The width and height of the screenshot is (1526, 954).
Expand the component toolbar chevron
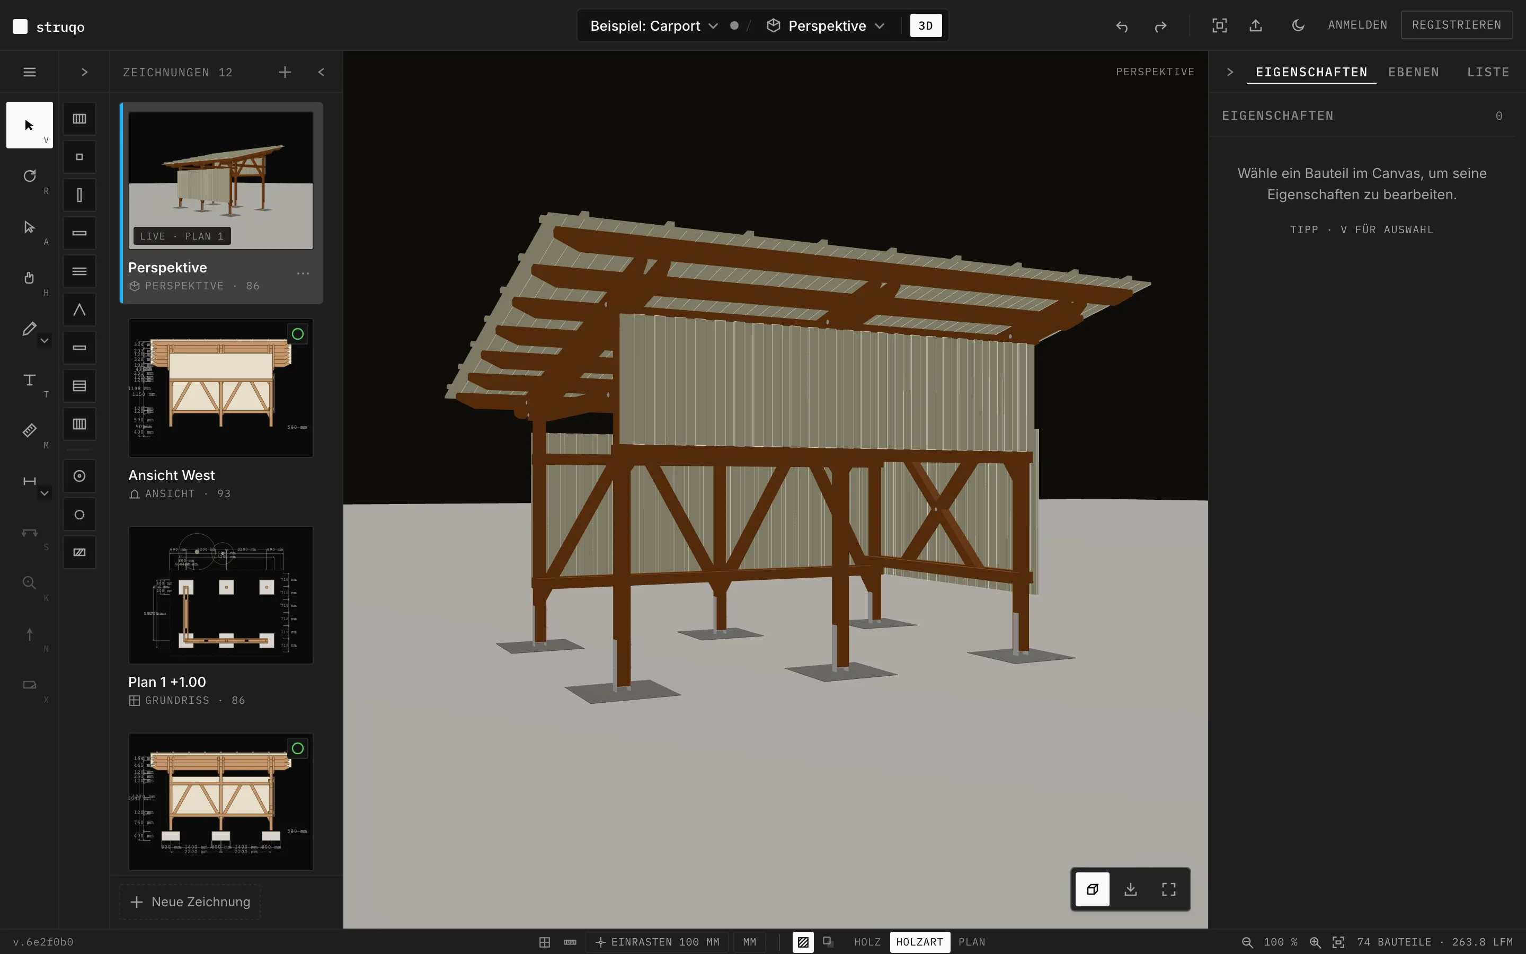click(84, 72)
